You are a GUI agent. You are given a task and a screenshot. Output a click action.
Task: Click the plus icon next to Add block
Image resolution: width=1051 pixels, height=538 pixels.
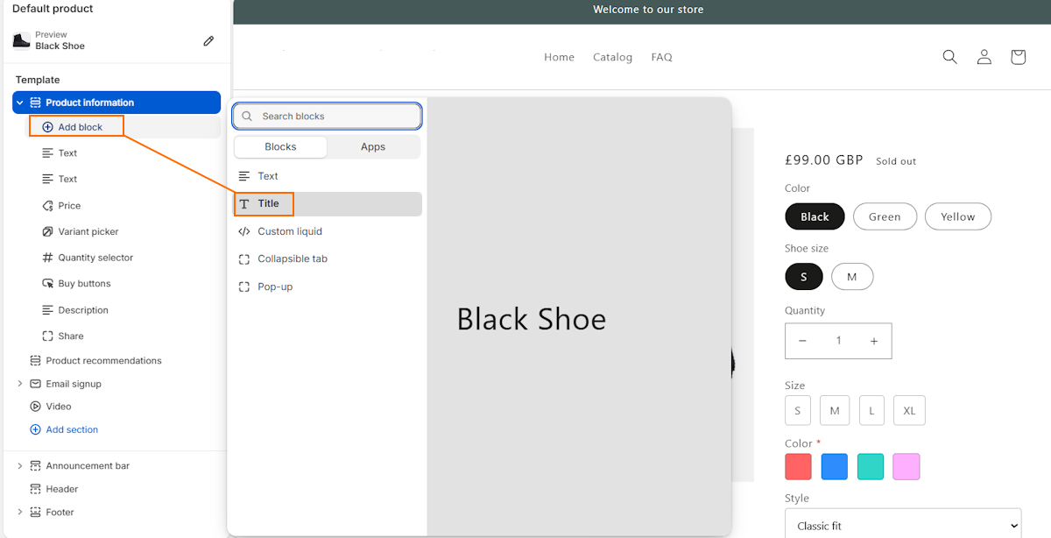pos(48,127)
